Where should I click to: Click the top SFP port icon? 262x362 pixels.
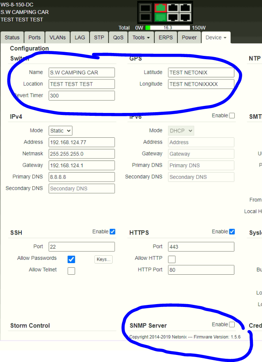(145, 7)
